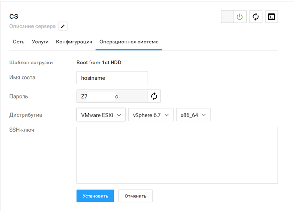Regenerate the password with refresh icon
294x211 pixels.
pyautogui.click(x=154, y=96)
